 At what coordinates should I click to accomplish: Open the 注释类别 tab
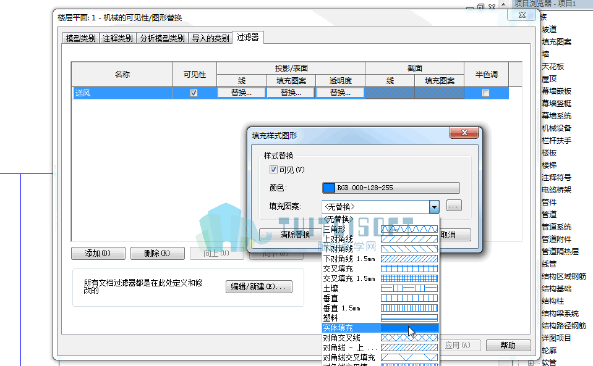click(x=117, y=38)
